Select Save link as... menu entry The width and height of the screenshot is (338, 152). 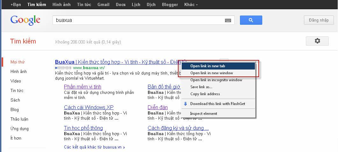coord(218,87)
